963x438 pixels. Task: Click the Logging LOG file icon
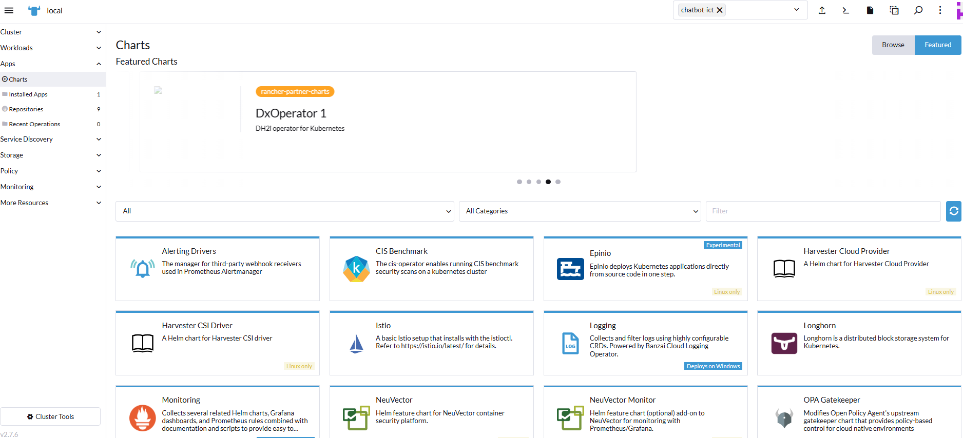point(570,343)
